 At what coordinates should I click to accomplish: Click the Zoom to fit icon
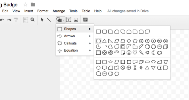click(x=26, y=20)
